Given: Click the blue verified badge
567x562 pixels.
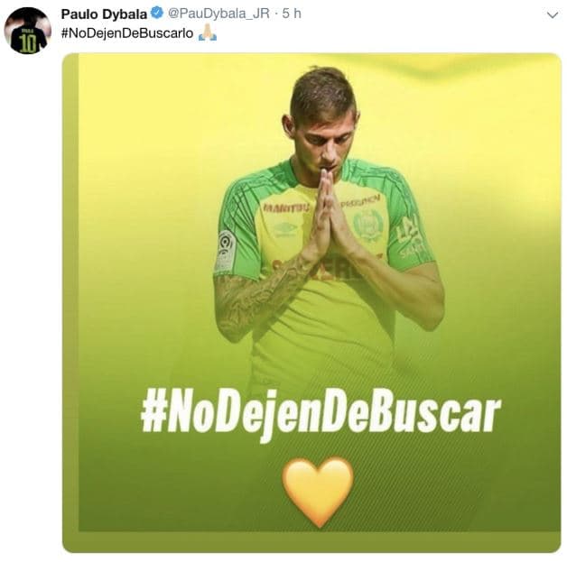Looking at the screenshot, I should click(x=156, y=14).
